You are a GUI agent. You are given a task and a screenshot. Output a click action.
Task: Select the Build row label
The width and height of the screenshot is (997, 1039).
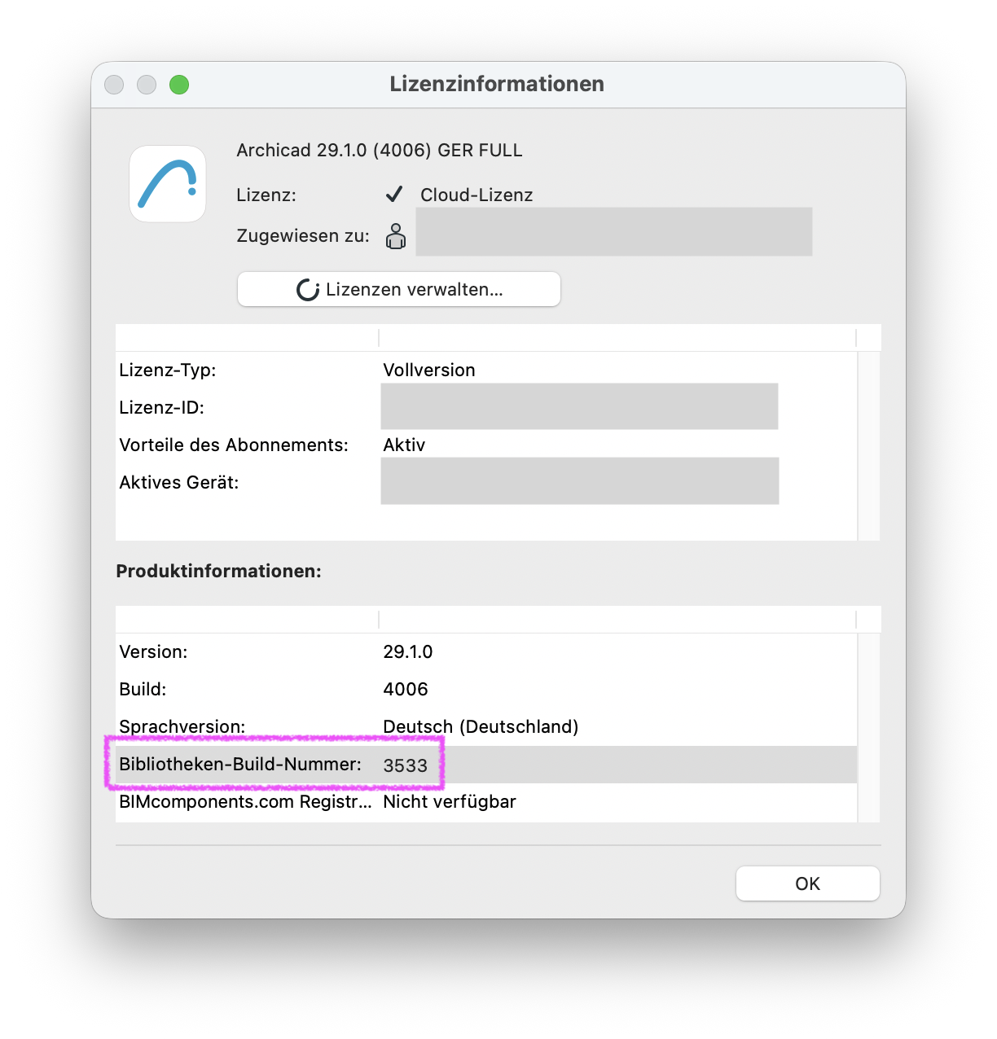[x=143, y=689]
